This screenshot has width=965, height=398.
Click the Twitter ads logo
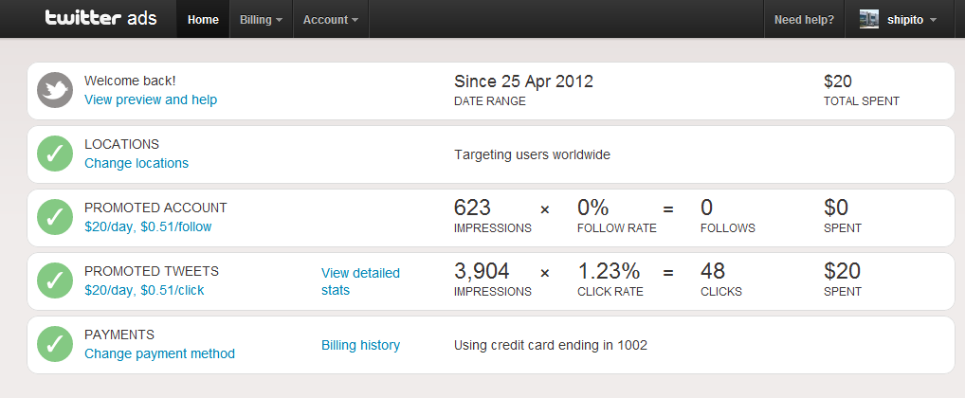(100, 18)
